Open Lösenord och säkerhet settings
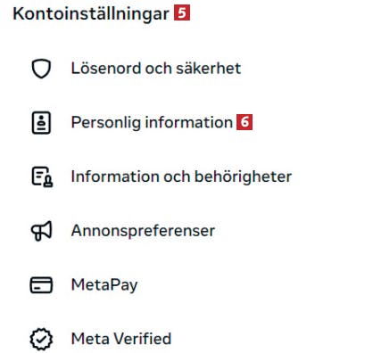This screenshot has width=373, height=353. [156, 69]
